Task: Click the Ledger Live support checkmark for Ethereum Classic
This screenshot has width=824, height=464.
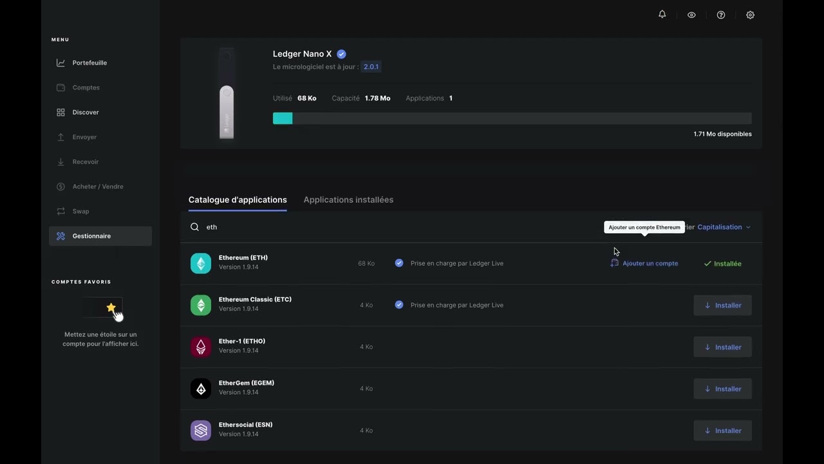Action: (x=399, y=305)
